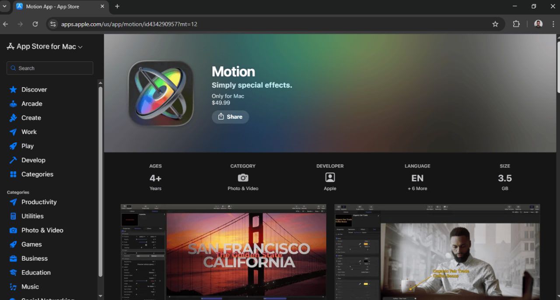Open the Productivity category link
The height and width of the screenshot is (300, 560).
(39, 202)
